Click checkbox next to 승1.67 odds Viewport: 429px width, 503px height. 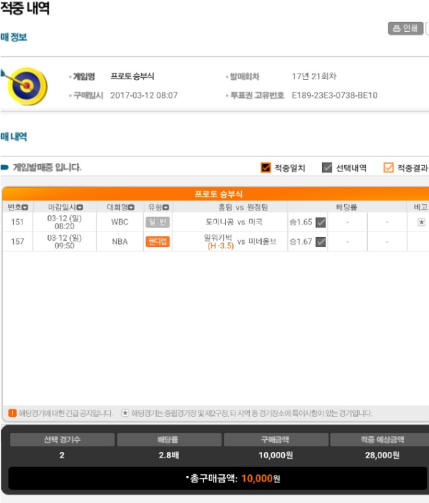point(321,242)
